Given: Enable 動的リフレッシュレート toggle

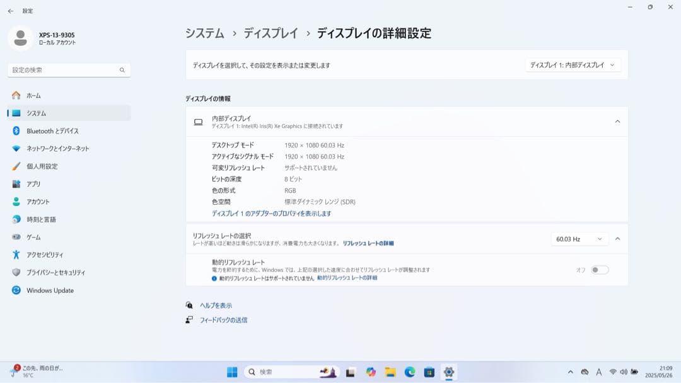Looking at the screenshot, I should pyautogui.click(x=599, y=269).
